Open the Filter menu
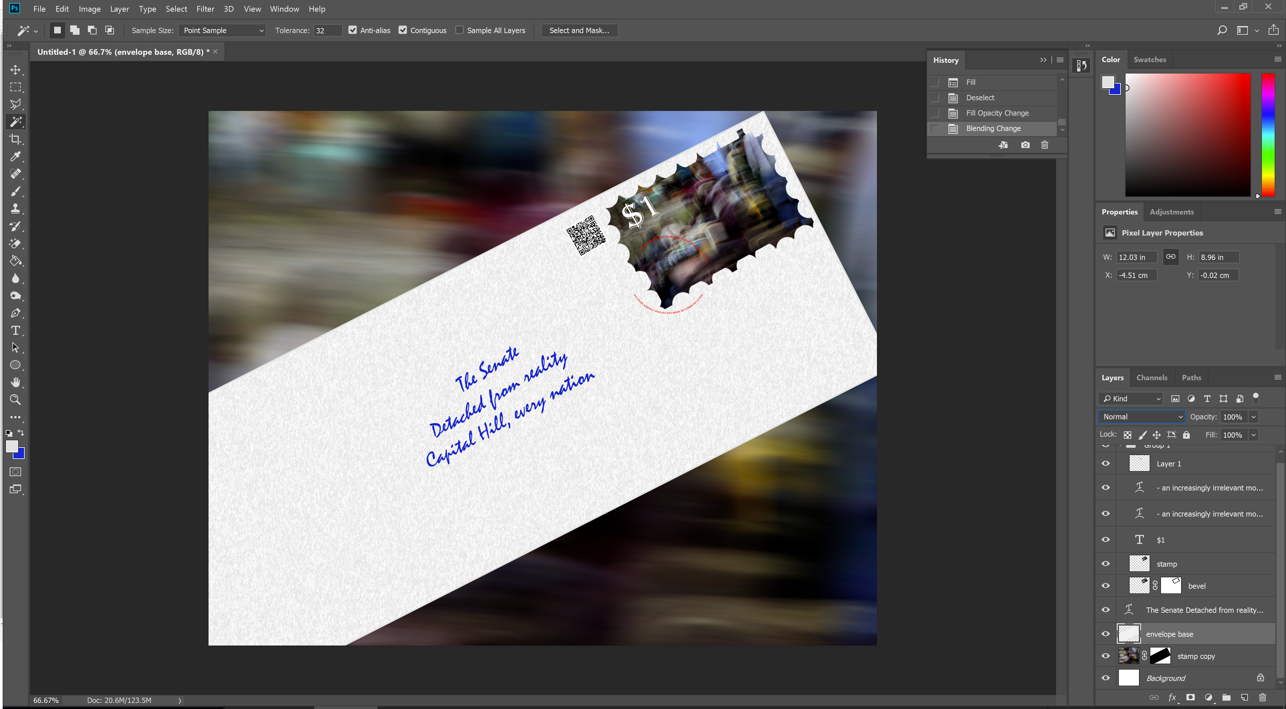 pos(205,9)
